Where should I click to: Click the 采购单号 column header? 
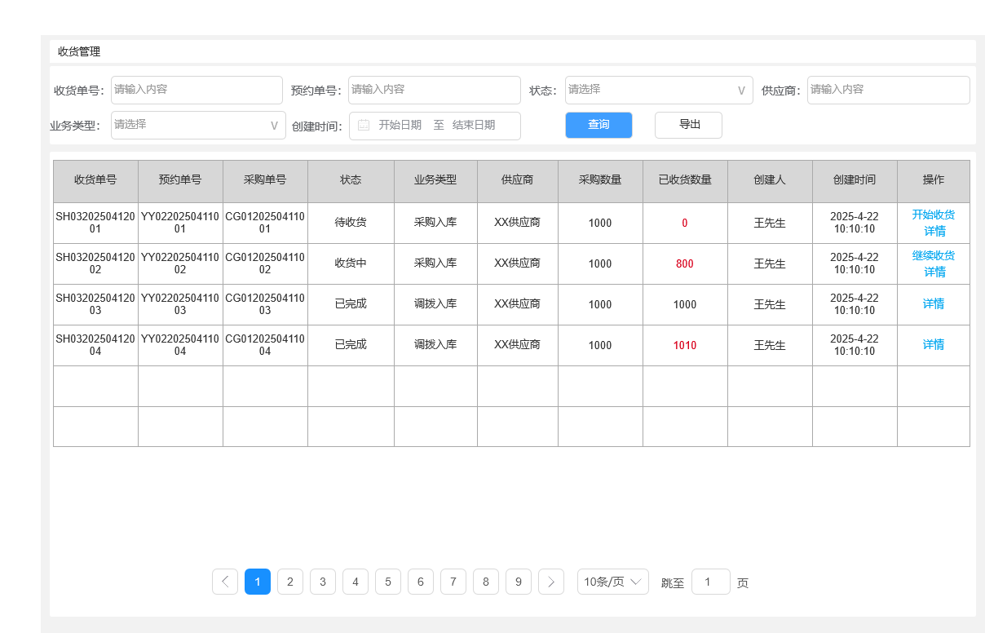click(x=265, y=180)
